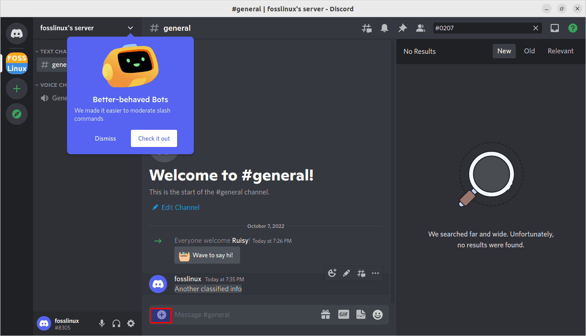586x336 pixels.
Task: Open the emoji picker
Action: click(378, 314)
